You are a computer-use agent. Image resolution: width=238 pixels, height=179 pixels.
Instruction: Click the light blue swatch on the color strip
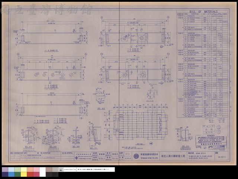[11, 170]
